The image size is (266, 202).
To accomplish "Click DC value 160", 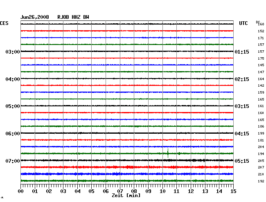I will pos(261,113).
